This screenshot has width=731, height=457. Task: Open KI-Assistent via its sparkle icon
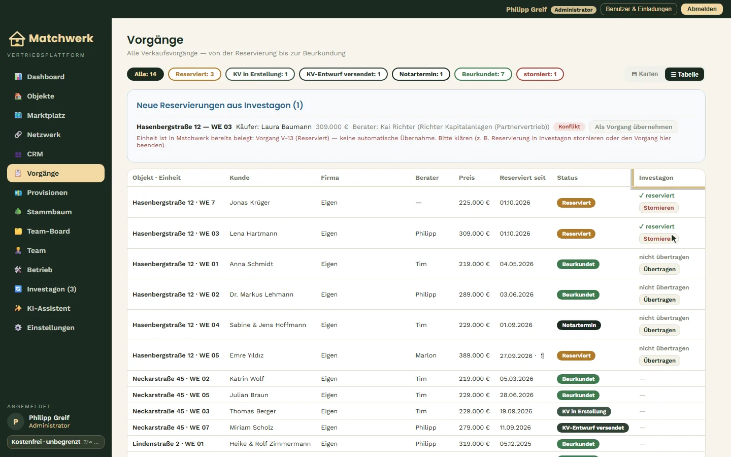point(18,308)
